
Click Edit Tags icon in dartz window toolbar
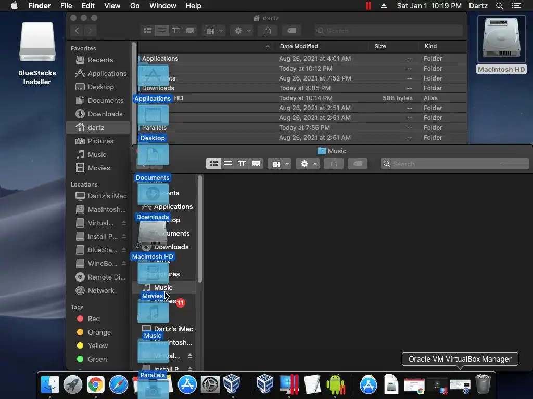291,31
